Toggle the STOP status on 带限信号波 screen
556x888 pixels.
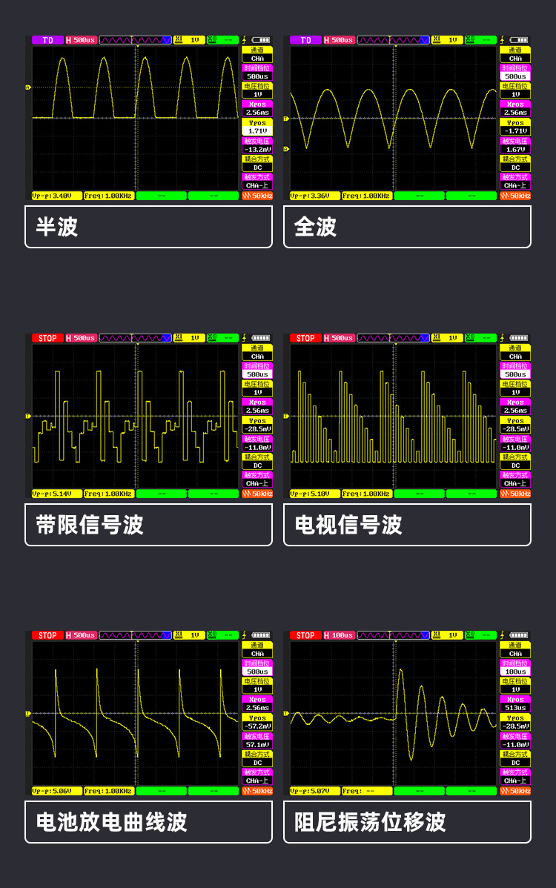pyautogui.click(x=47, y=338)
